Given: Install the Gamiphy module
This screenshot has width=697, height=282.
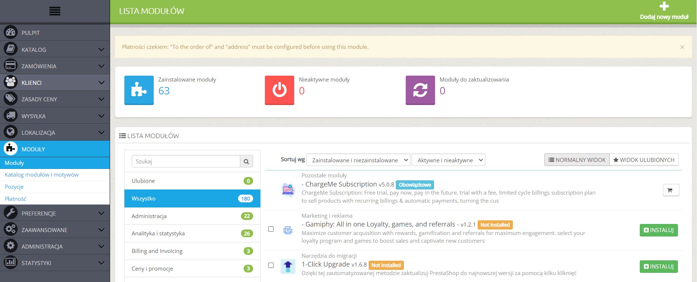Looking at the screenshot, I should tap(659, 230).
